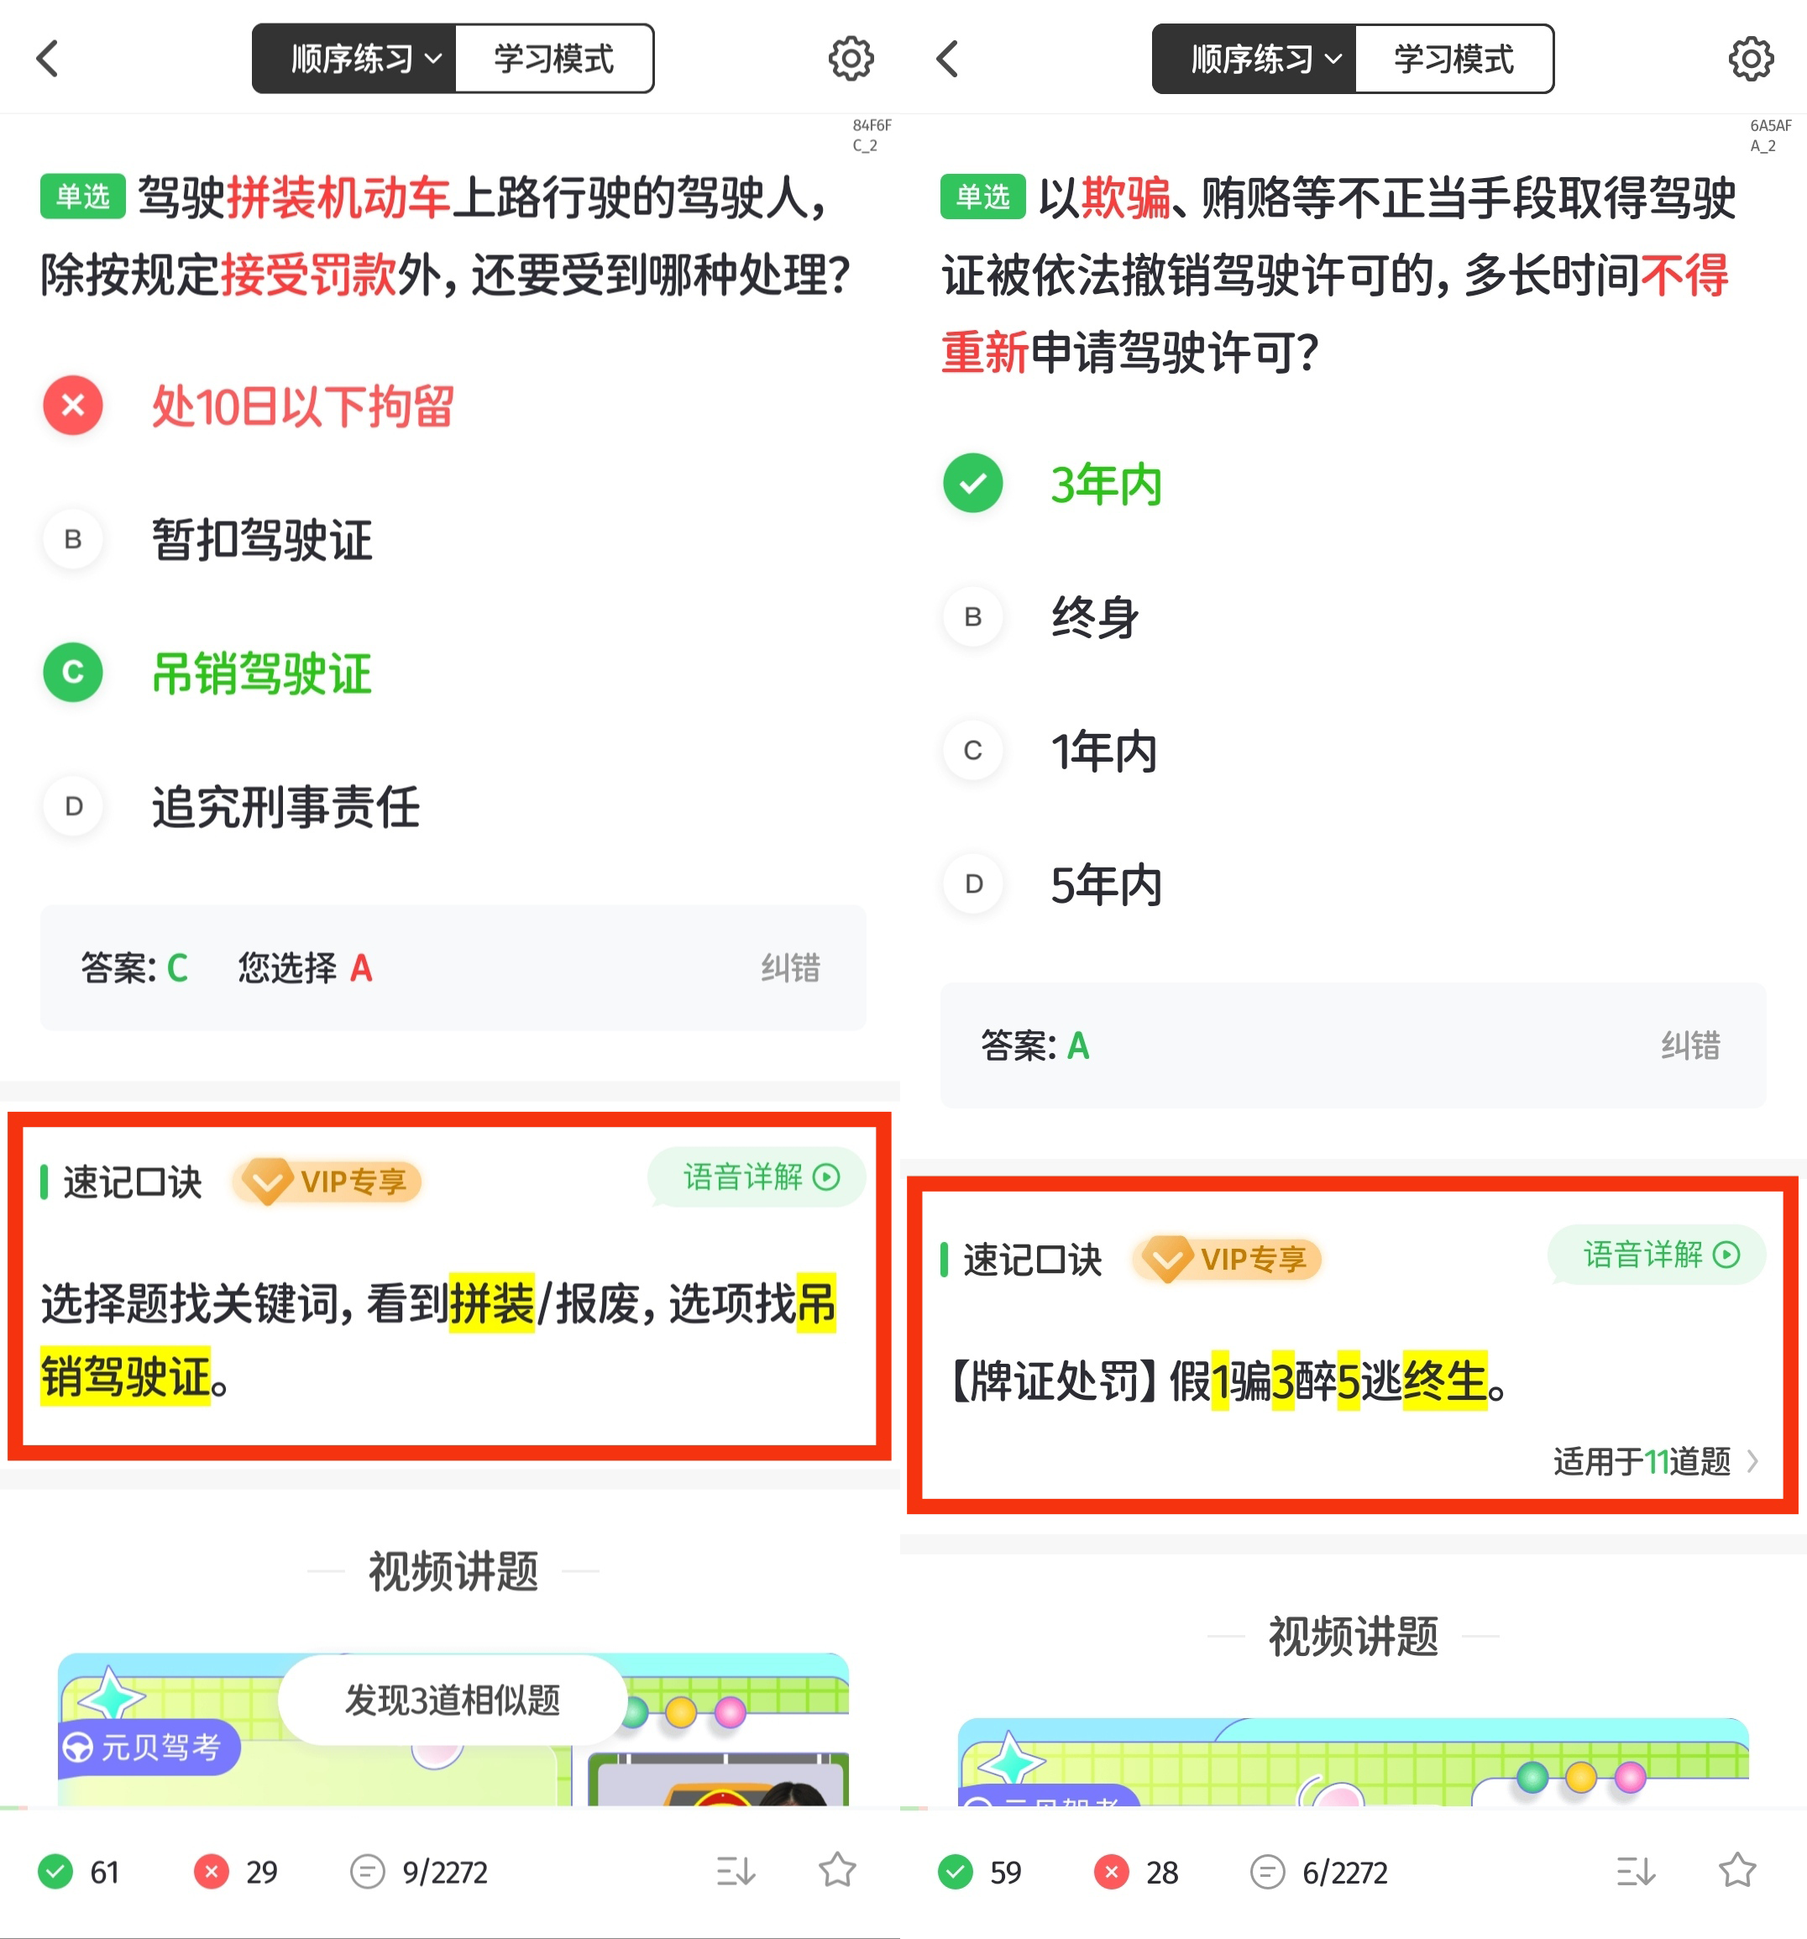Favorite question with left star icon
This screenshot has width=1807, height=1939.
pos(836,1870)
